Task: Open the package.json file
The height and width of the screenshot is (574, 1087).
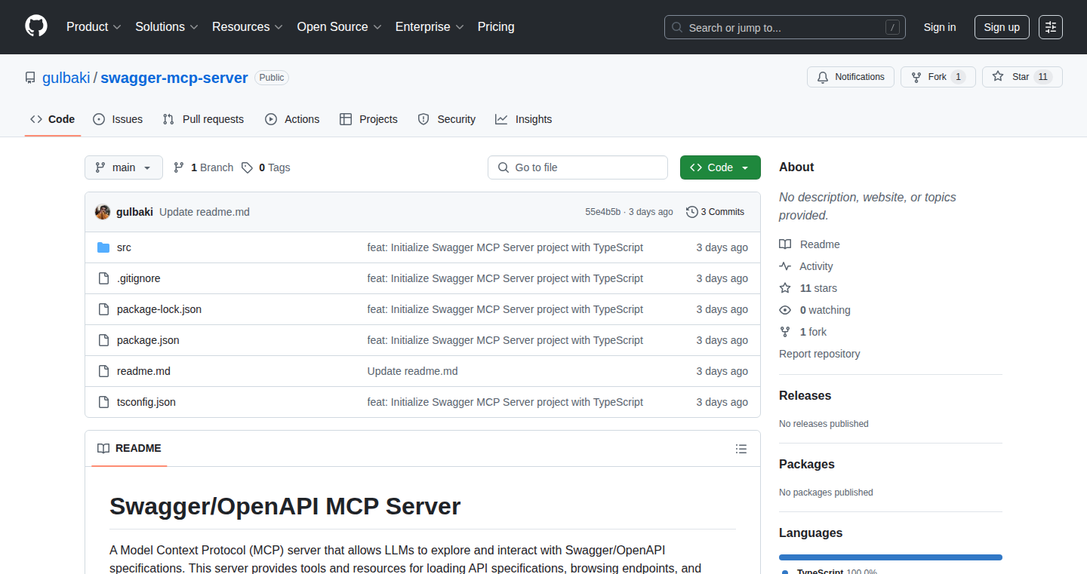Action: [x=148, y=340]
